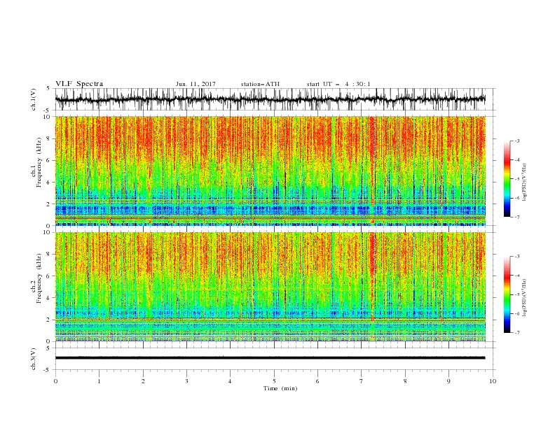The image size is (555, 428).
Task: Click the "8" kHz tick on ch.2 axis
Action: 48,255
